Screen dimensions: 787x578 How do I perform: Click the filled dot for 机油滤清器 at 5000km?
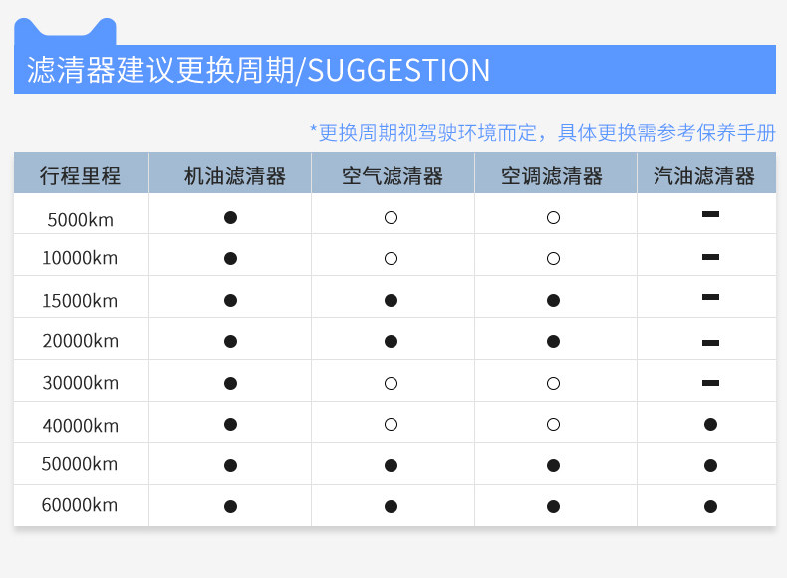pos(230,216)
